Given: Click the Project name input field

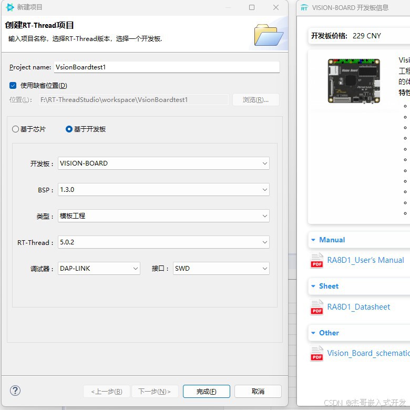Looking at the screenshot, I should 167,67.
